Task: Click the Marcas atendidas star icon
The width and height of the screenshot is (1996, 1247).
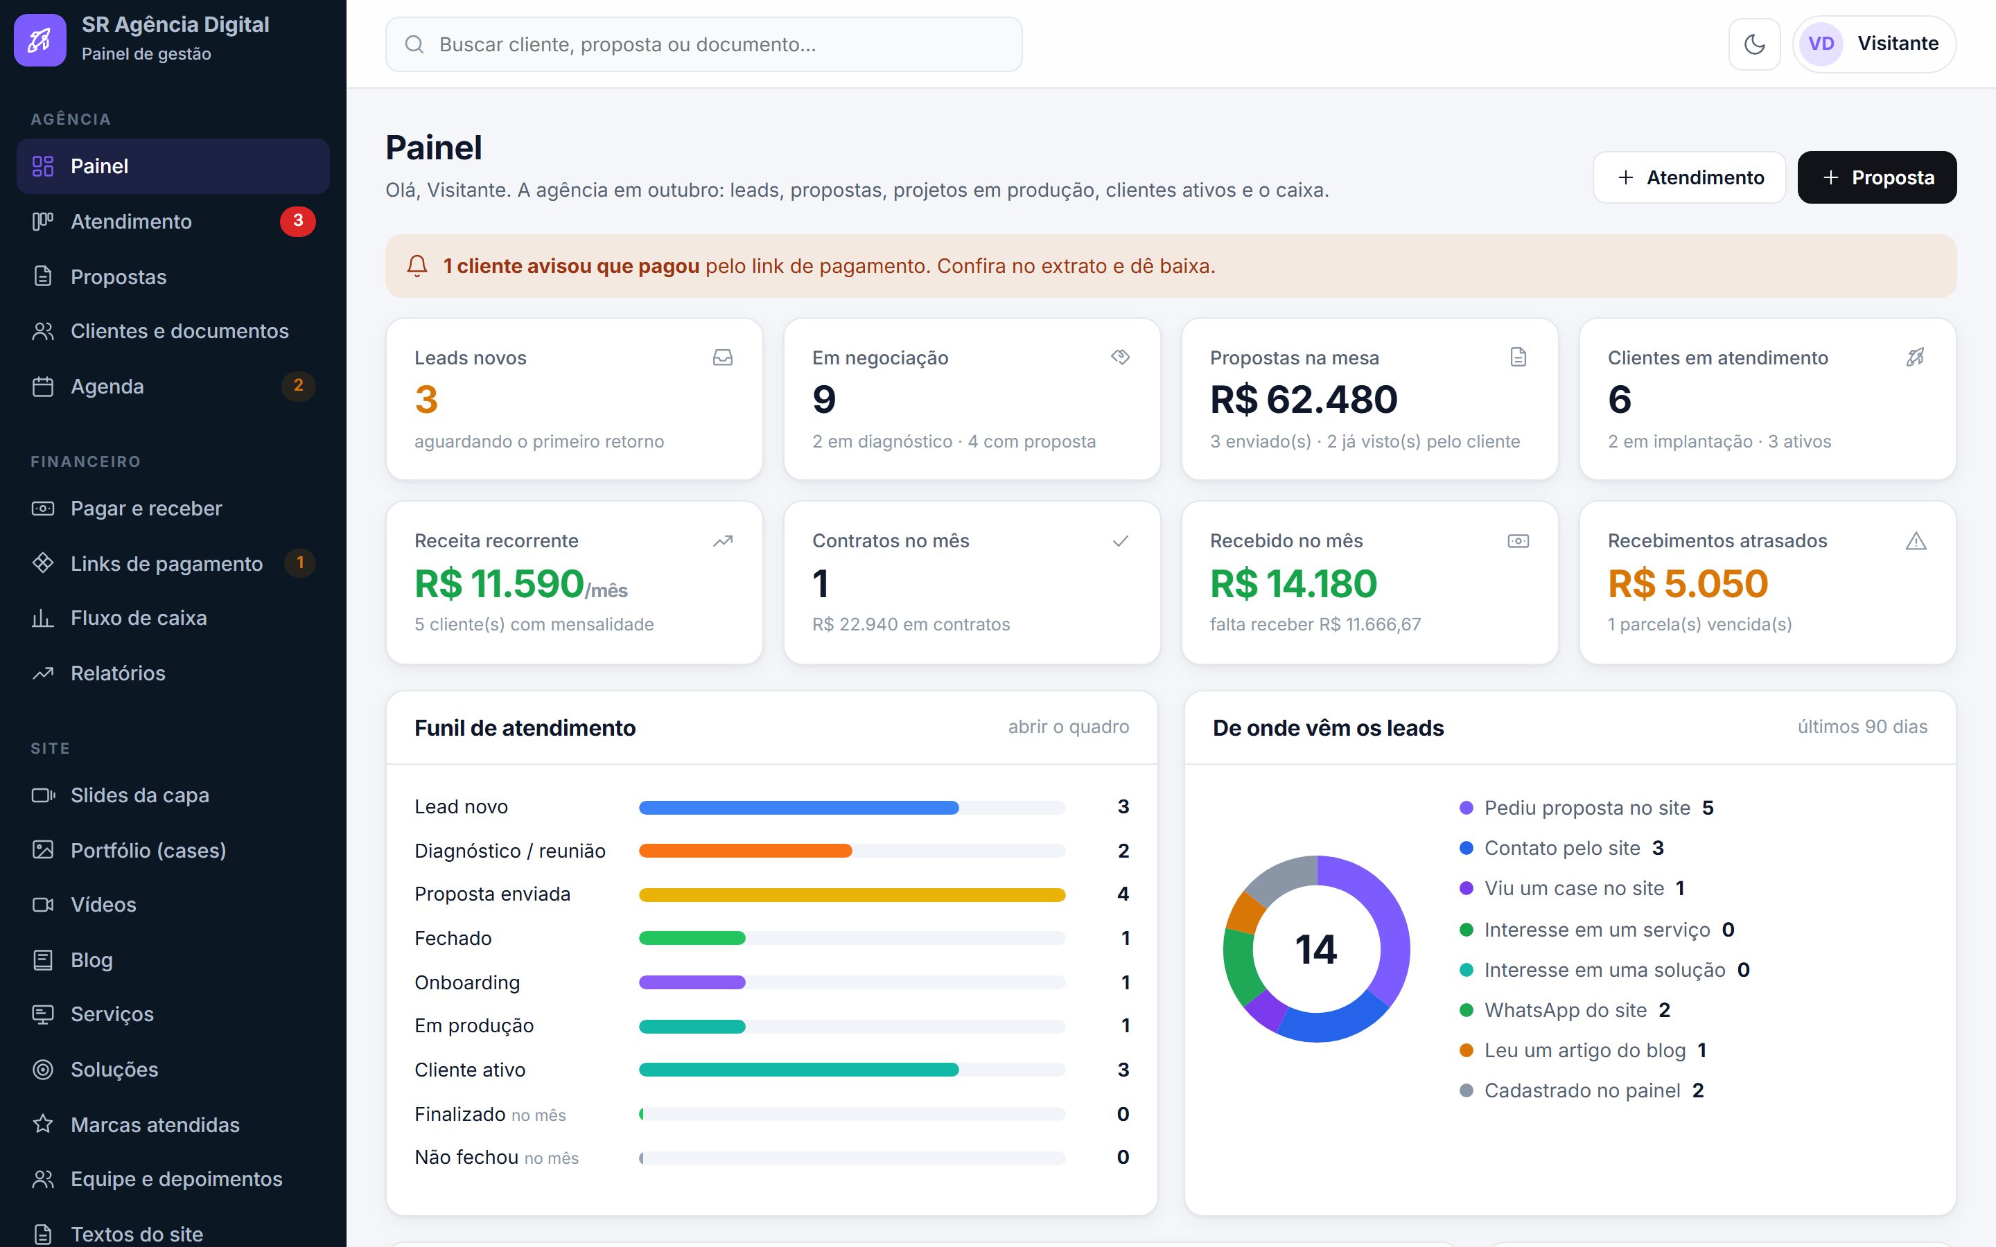Action: point(43,1124)
